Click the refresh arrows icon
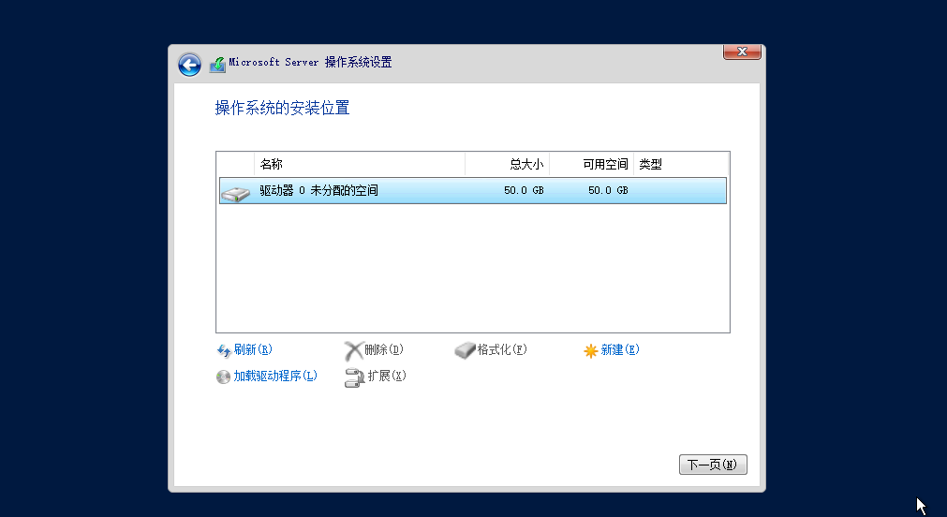Screen dimensions: 947x517 [x=224, y=350]
